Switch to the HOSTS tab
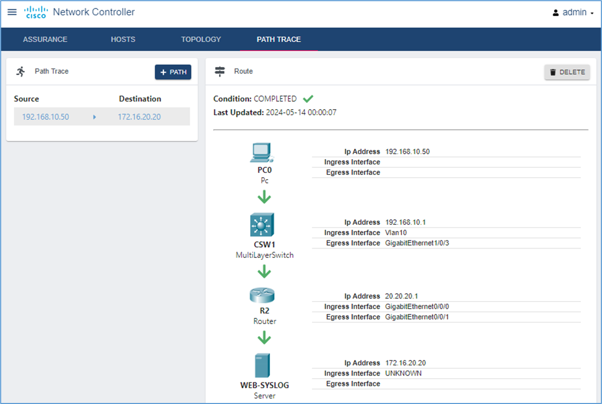Viewport: 602px width, 404px height. [x=123, y=39]
